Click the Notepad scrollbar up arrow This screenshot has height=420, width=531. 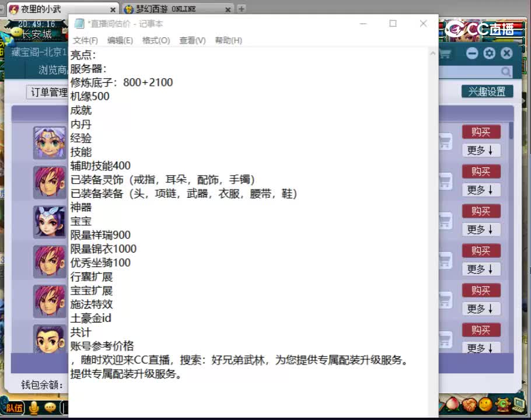pyautogui.click(x=433, y=53)
